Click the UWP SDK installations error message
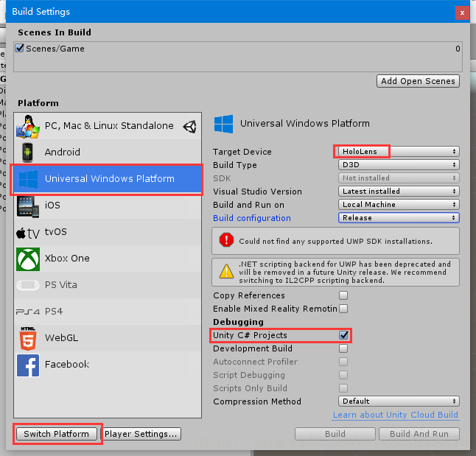The image size is (476, 456). (335, 242)
